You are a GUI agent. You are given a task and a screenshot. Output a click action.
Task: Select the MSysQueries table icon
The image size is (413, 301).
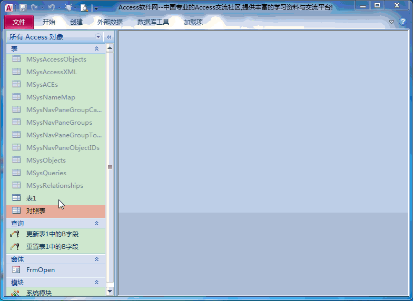point(16,173)
